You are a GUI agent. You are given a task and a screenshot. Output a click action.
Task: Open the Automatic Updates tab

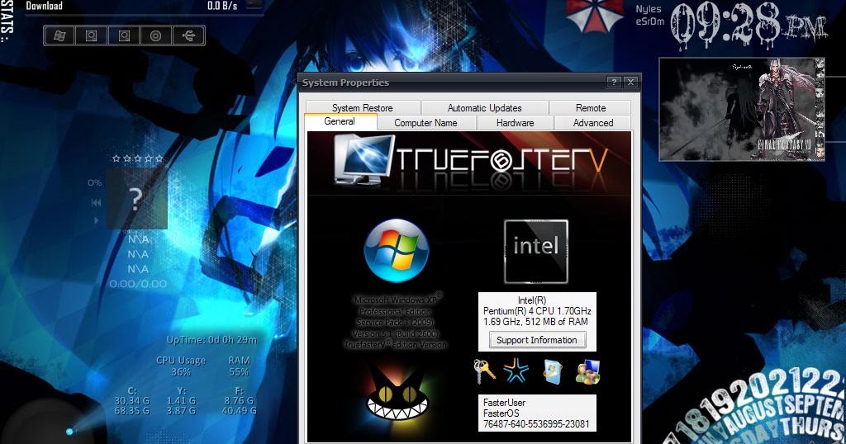[x=484, y=108]
